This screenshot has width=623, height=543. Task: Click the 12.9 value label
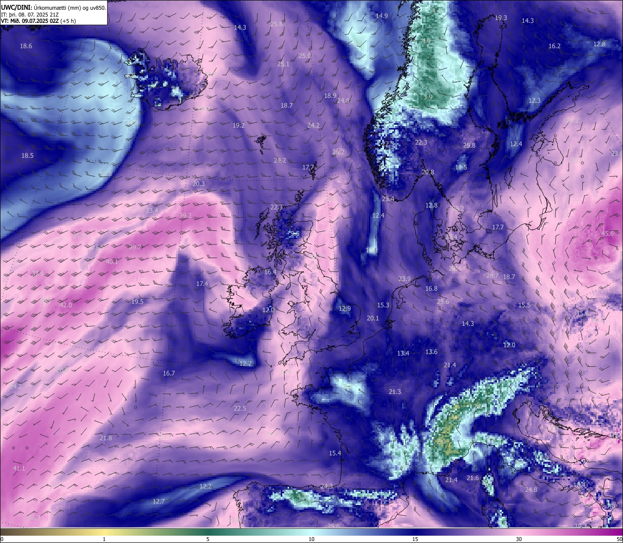click(x=345, y=309)
